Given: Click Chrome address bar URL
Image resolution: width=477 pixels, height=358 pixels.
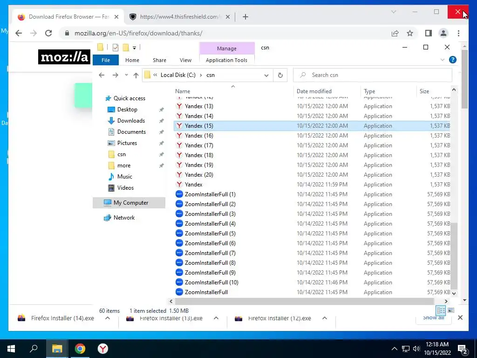Looking at the screenshot, I should tap(138, 33).
